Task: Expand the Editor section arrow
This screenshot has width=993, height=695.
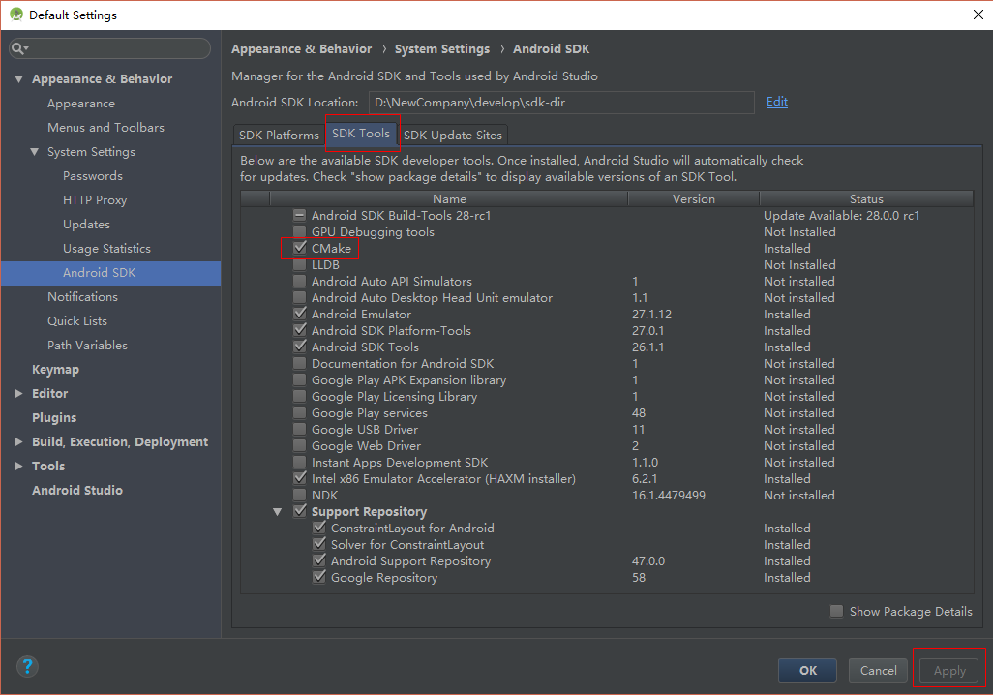Action: pyautogui.click(x=19, y=393)
